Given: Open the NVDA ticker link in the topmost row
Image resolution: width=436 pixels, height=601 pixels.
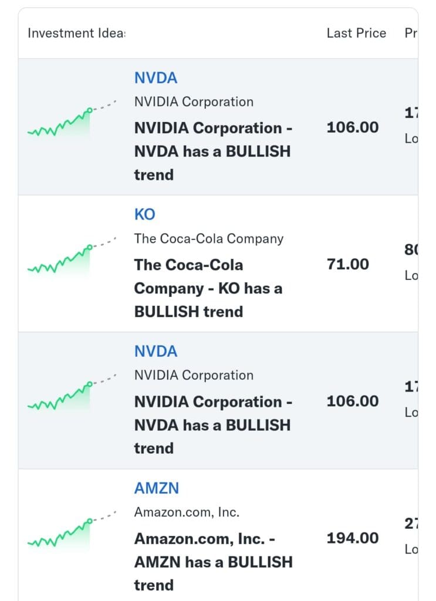Looking at the screenshot, I should coord(156,78).
